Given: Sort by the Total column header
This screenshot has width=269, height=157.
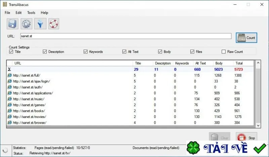Looking at the screenshot, I should click(x=243, y=63).
